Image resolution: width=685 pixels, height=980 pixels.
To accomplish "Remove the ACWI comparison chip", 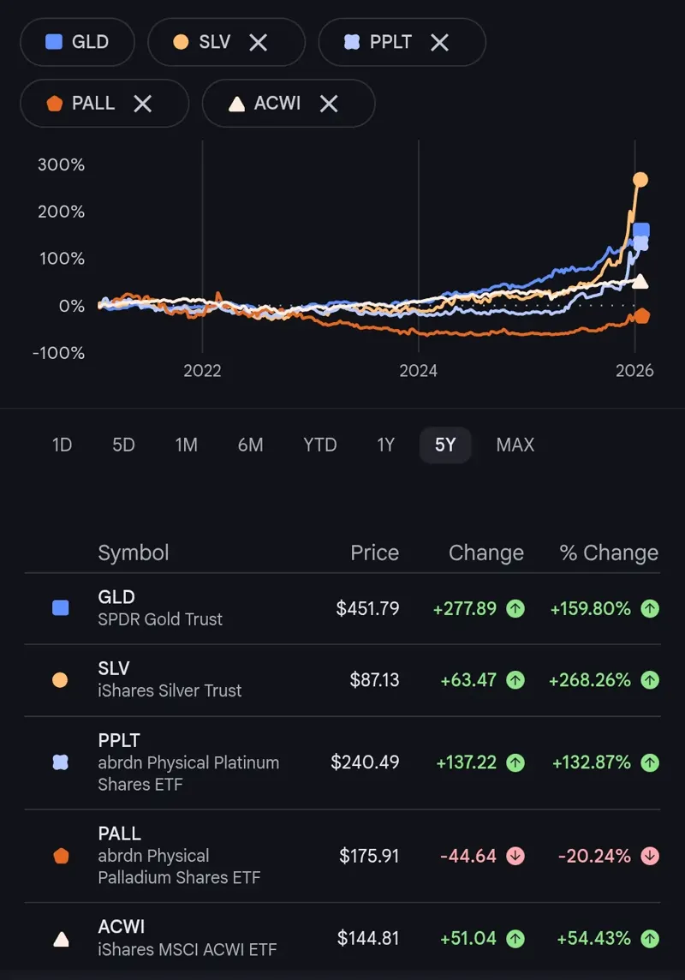I will point(328,103).
